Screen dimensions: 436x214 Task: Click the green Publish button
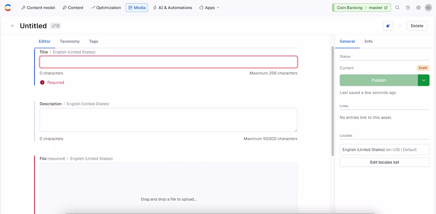(379, 80)
